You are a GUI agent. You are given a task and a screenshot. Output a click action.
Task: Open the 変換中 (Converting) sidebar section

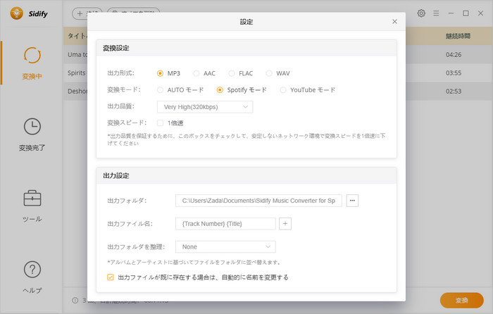[32, 63]
